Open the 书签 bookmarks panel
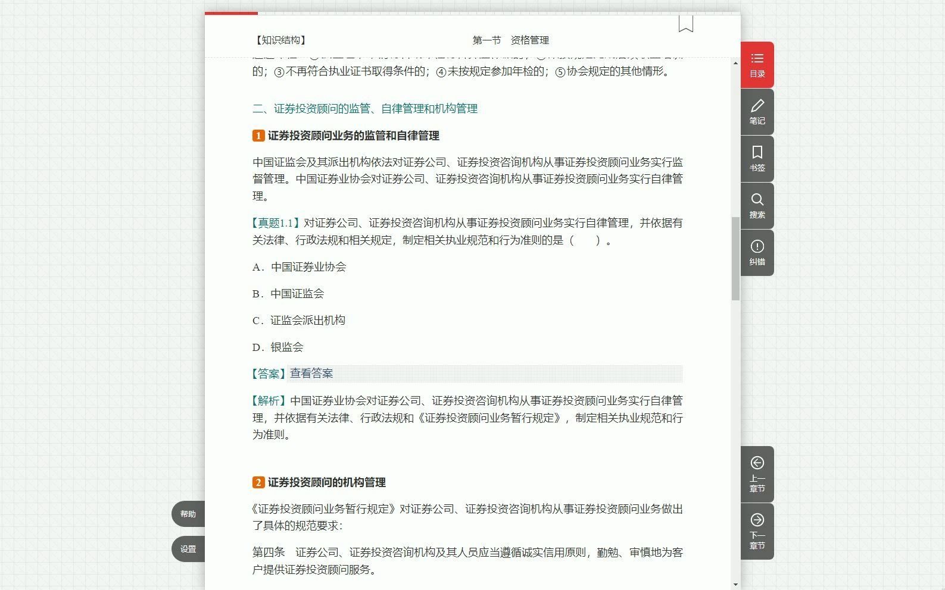Screen dimensions: 945x590 (757, 159)
